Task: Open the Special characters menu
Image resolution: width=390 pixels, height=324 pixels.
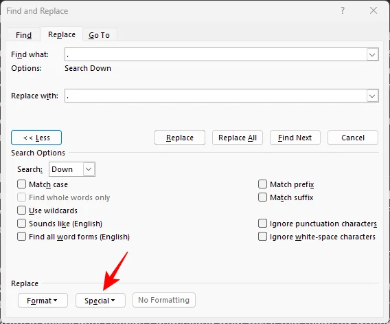Action: pyautogui.click(x=100, y=301)
